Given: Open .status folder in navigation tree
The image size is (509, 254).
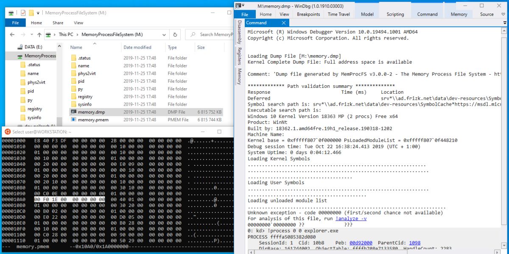Looking at the screenshot, I should click(30, 64).
